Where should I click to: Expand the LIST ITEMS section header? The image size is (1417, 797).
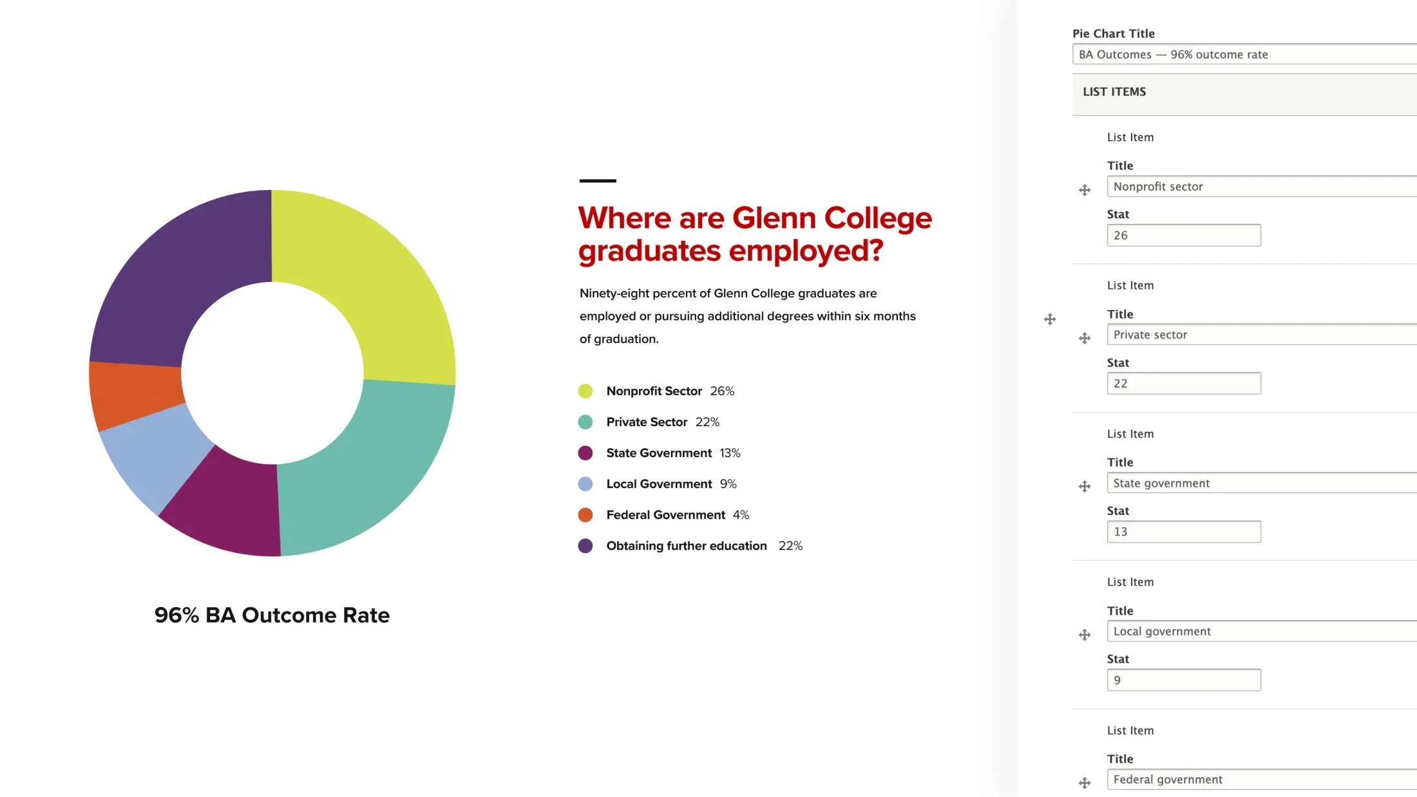[x=1114, y=91]
